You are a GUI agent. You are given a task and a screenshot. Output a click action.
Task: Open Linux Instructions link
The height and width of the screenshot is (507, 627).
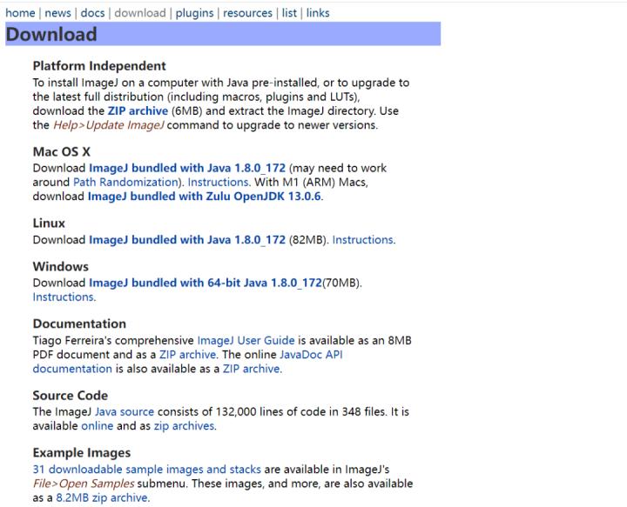pyautogui.click(x=363, y=239)
